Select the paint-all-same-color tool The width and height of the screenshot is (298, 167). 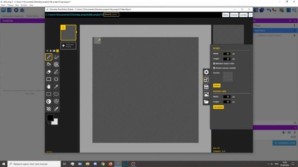56,64
